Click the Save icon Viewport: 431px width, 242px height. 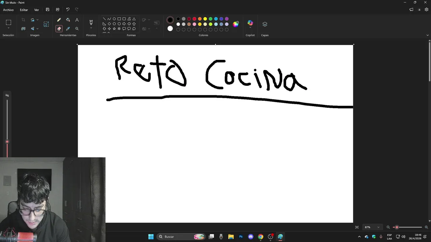click(x=47, y=10)
